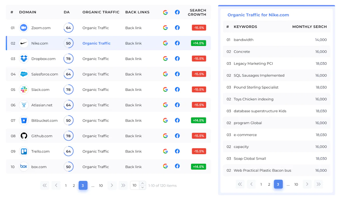Select page 1 in domain table pagination
Screen dimensions: 341x203
(66, 186)
